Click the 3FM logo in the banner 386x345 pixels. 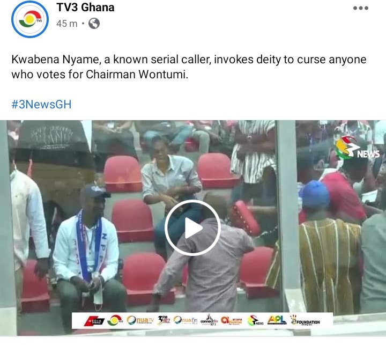(x=164, y=320)
